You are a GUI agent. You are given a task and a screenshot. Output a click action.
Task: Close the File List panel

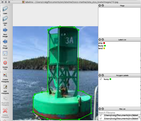[100, 109]
